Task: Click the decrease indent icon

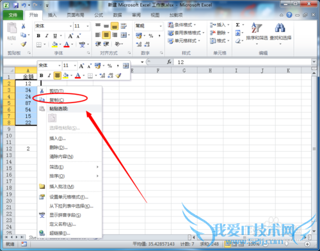Action: [x=98, y=44]
